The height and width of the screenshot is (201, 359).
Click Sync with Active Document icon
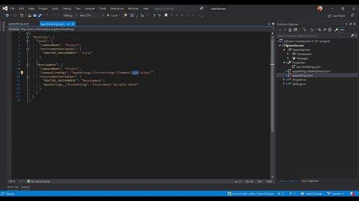coord(320,30)
